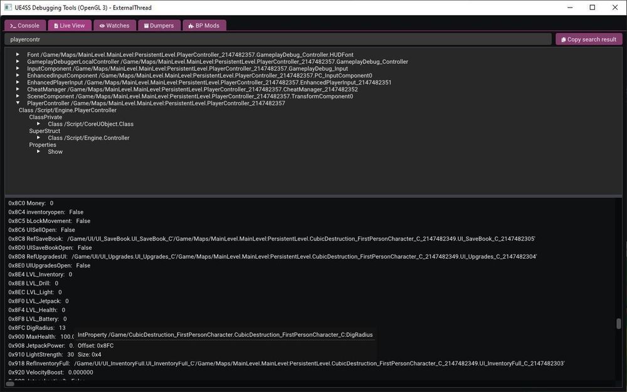This screenshot has height=392, width=627.
Task: Click the RefUpgradesUI property row
Action: pos(272,257)
